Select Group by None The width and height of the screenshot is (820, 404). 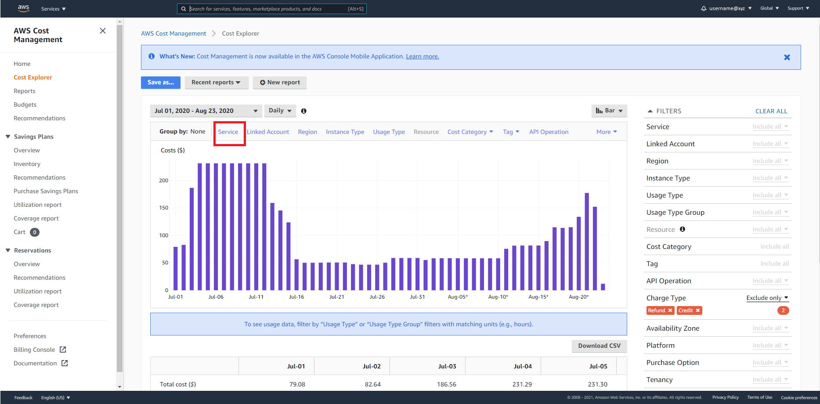point(198,131)
